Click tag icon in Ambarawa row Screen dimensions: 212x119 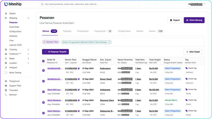click(187, 89)
